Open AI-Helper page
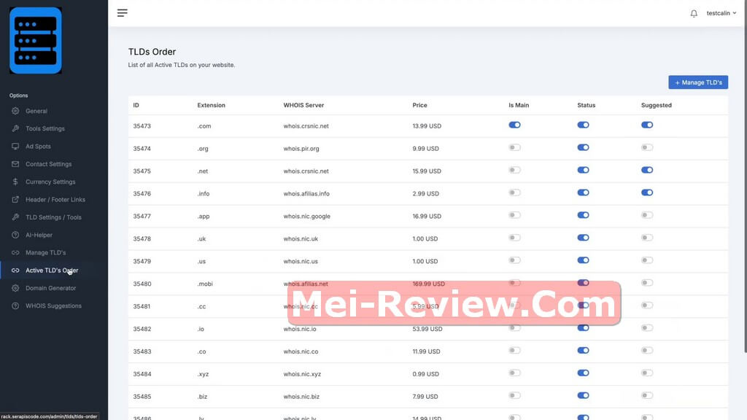 [x=39, y=235]
